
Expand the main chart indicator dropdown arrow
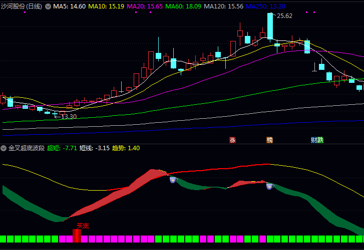coord(48,6)
